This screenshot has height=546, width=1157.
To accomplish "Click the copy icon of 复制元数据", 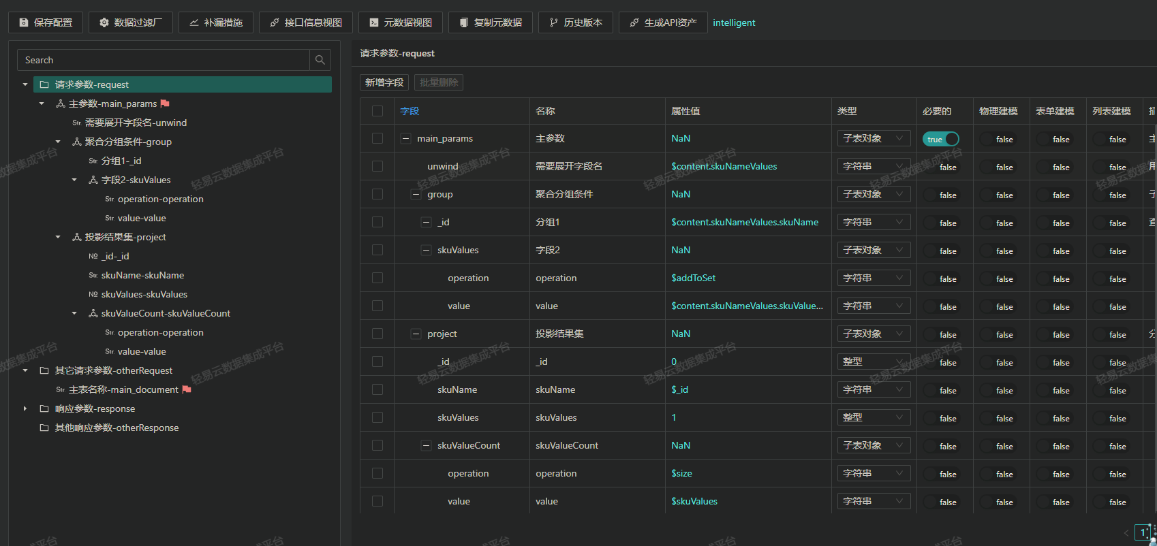I will coord(464,22).
